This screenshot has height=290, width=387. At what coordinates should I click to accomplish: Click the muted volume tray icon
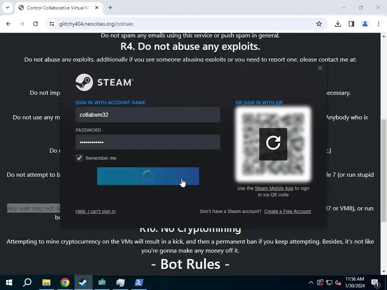(x=338, y=282)
